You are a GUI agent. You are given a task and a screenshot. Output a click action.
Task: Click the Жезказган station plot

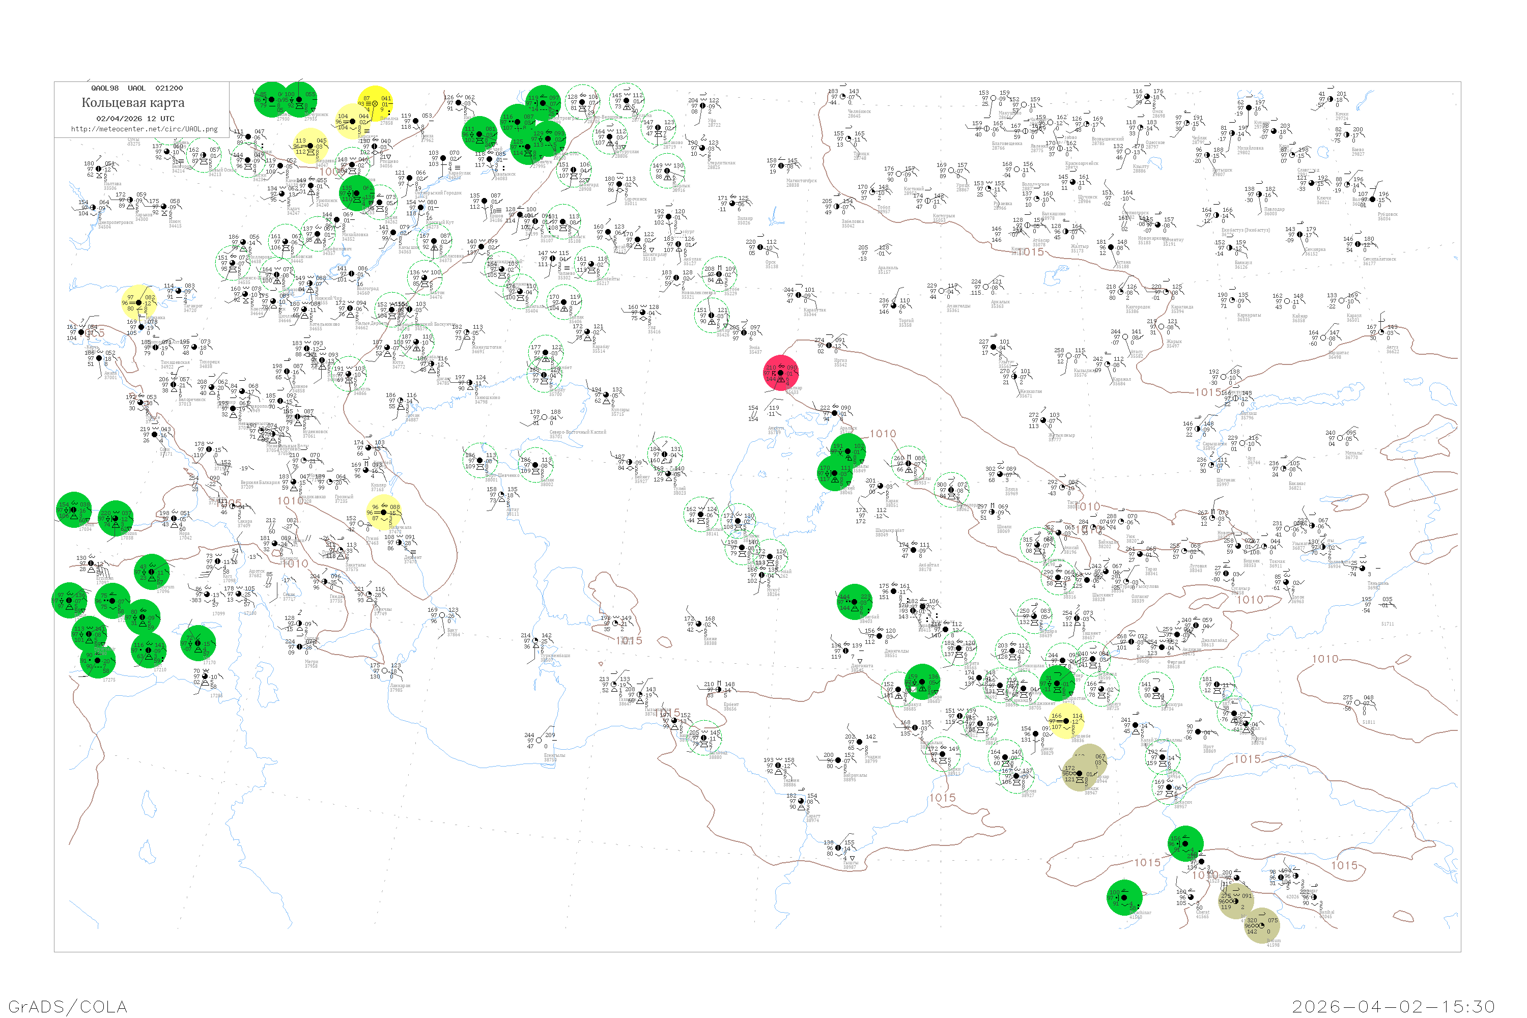pos(1015,377)
